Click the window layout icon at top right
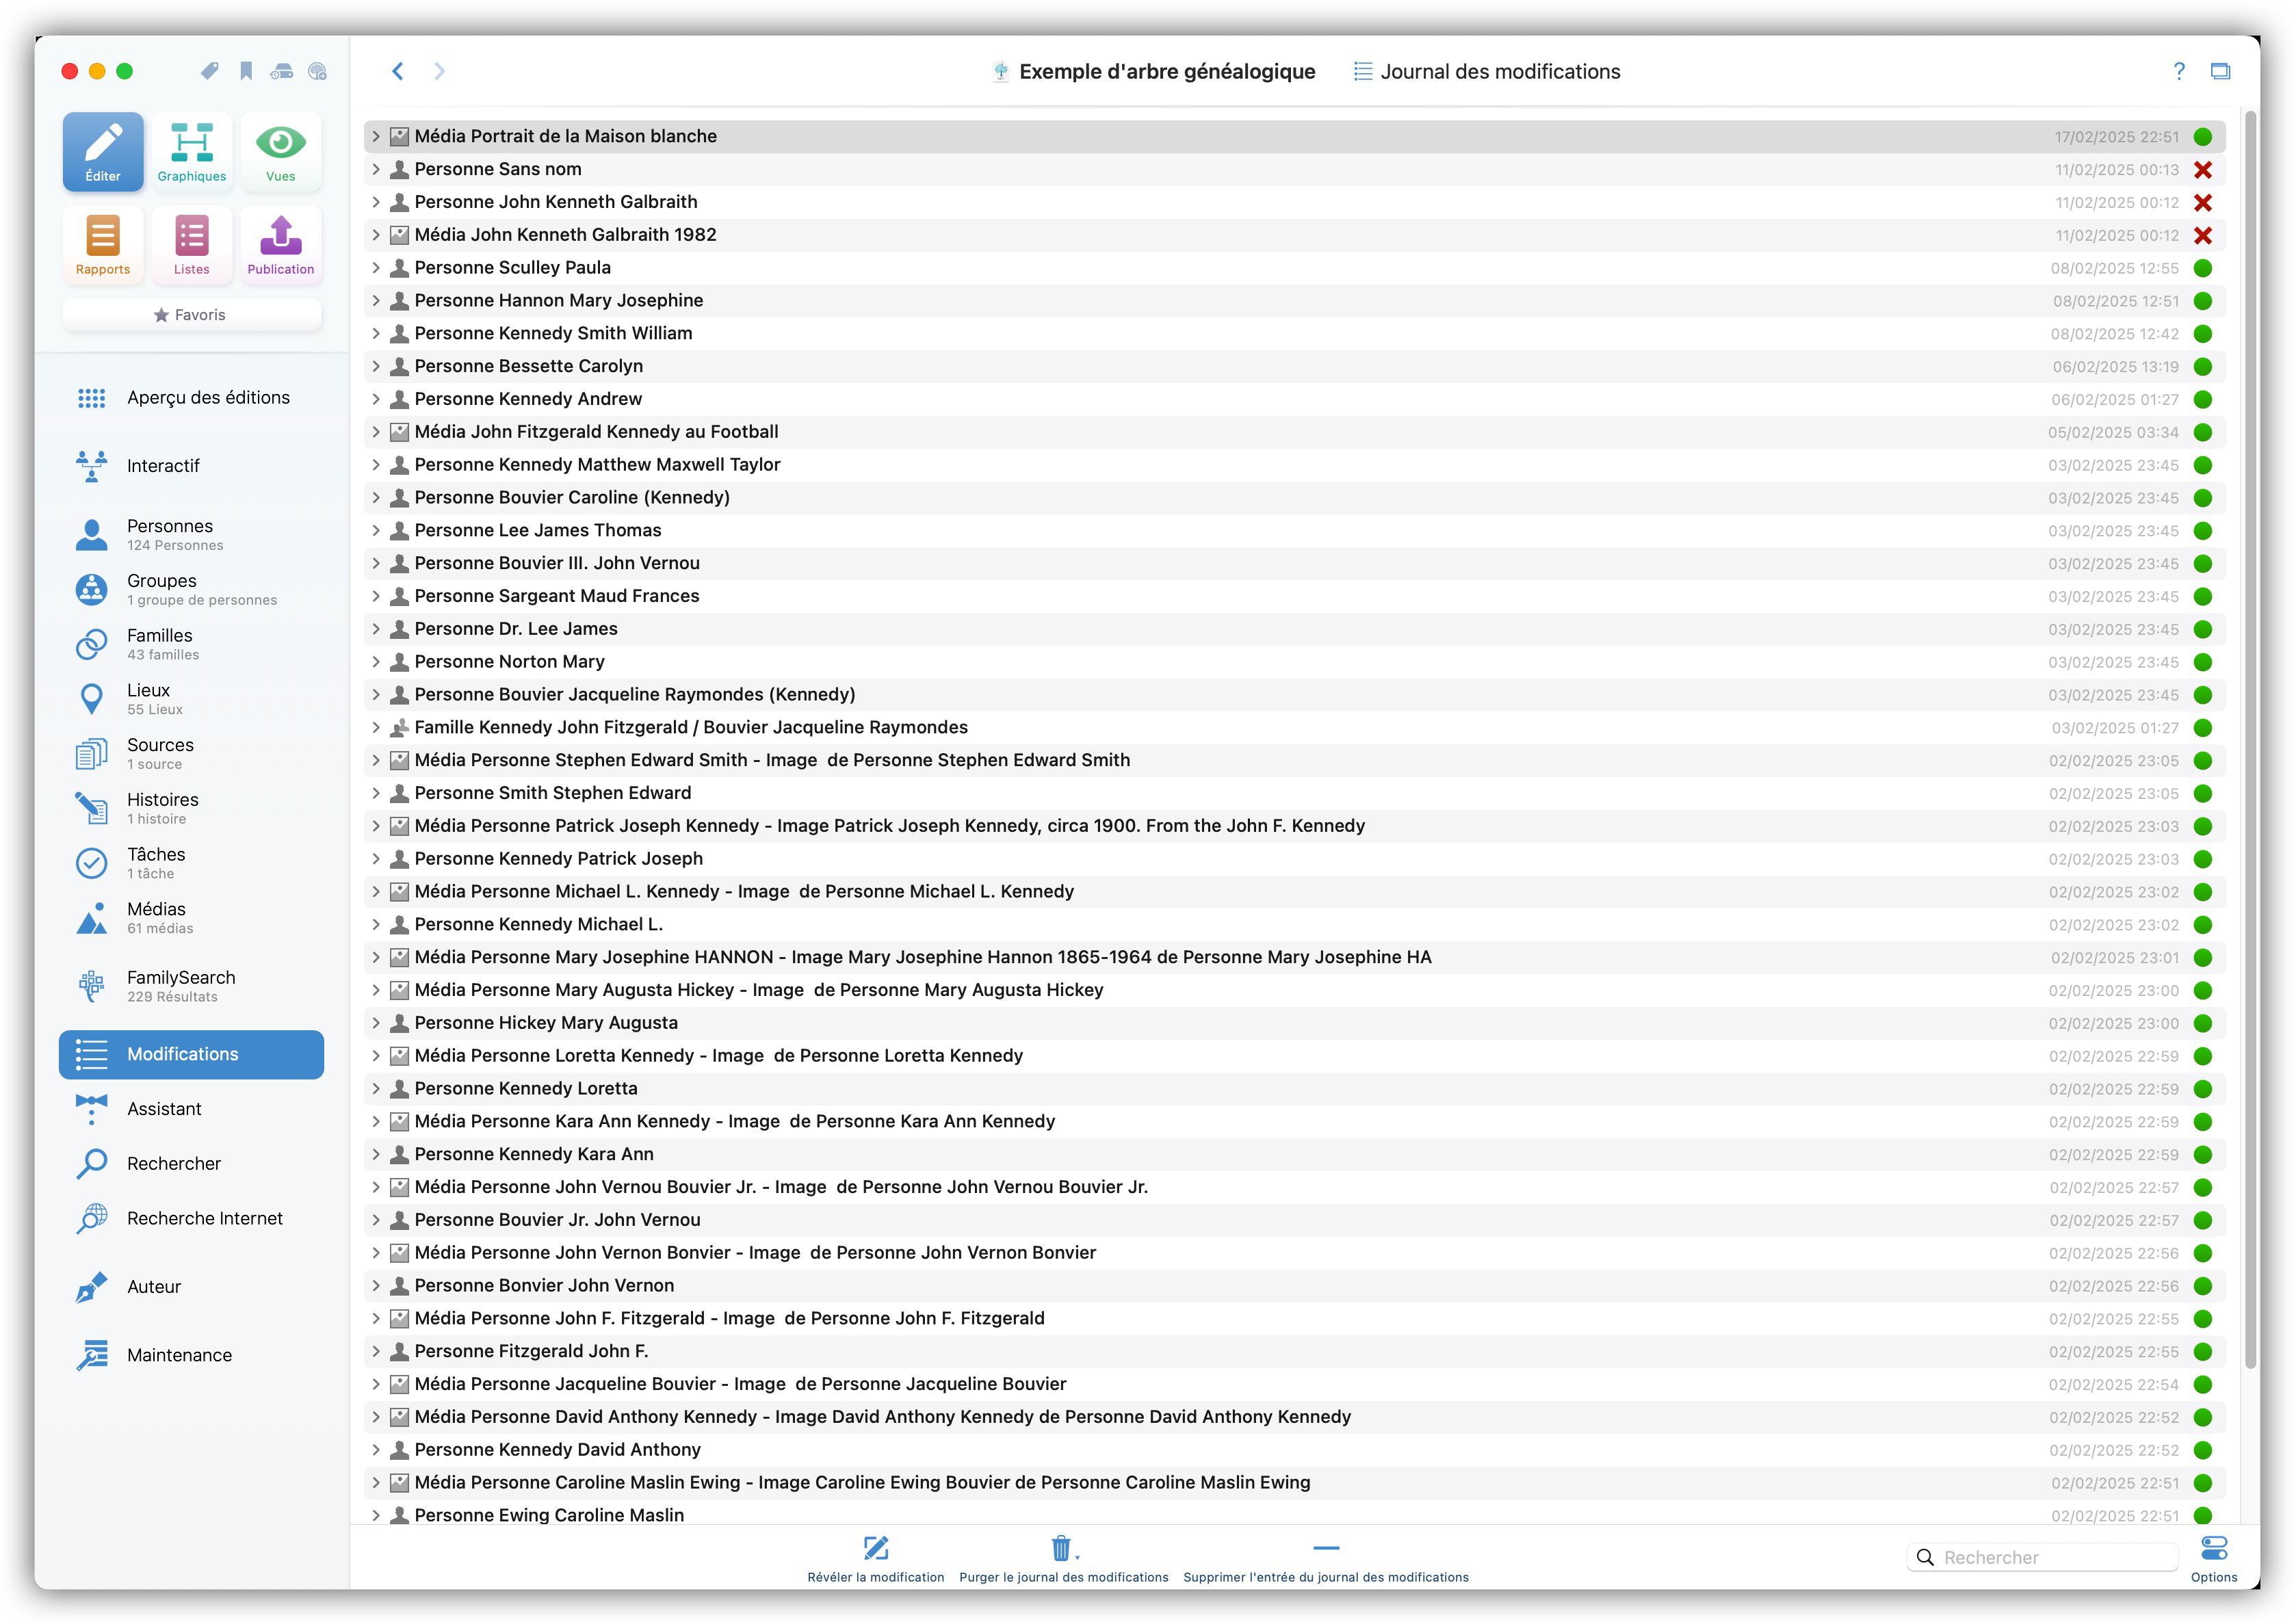Screen dimensions: 2296x1624 tap(2220, 71)
